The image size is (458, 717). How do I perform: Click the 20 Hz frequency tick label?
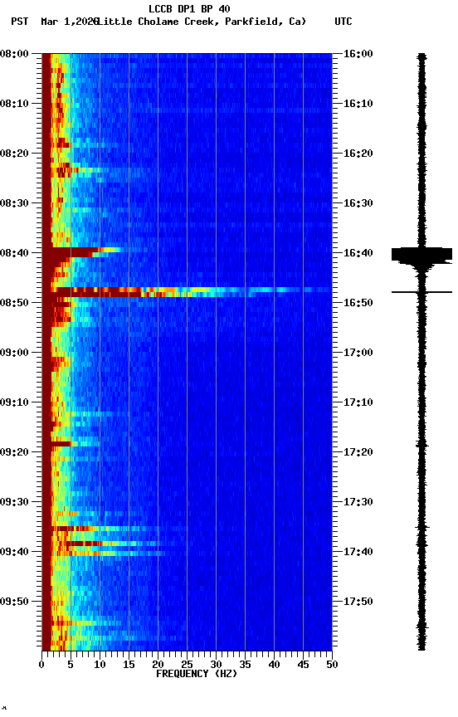pos(158,665)
